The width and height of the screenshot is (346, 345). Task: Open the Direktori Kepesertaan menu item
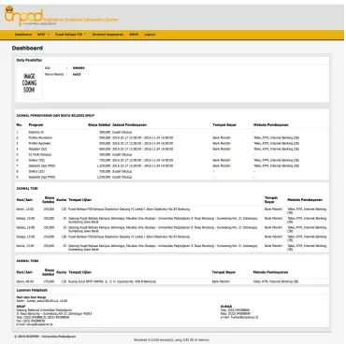108,35
